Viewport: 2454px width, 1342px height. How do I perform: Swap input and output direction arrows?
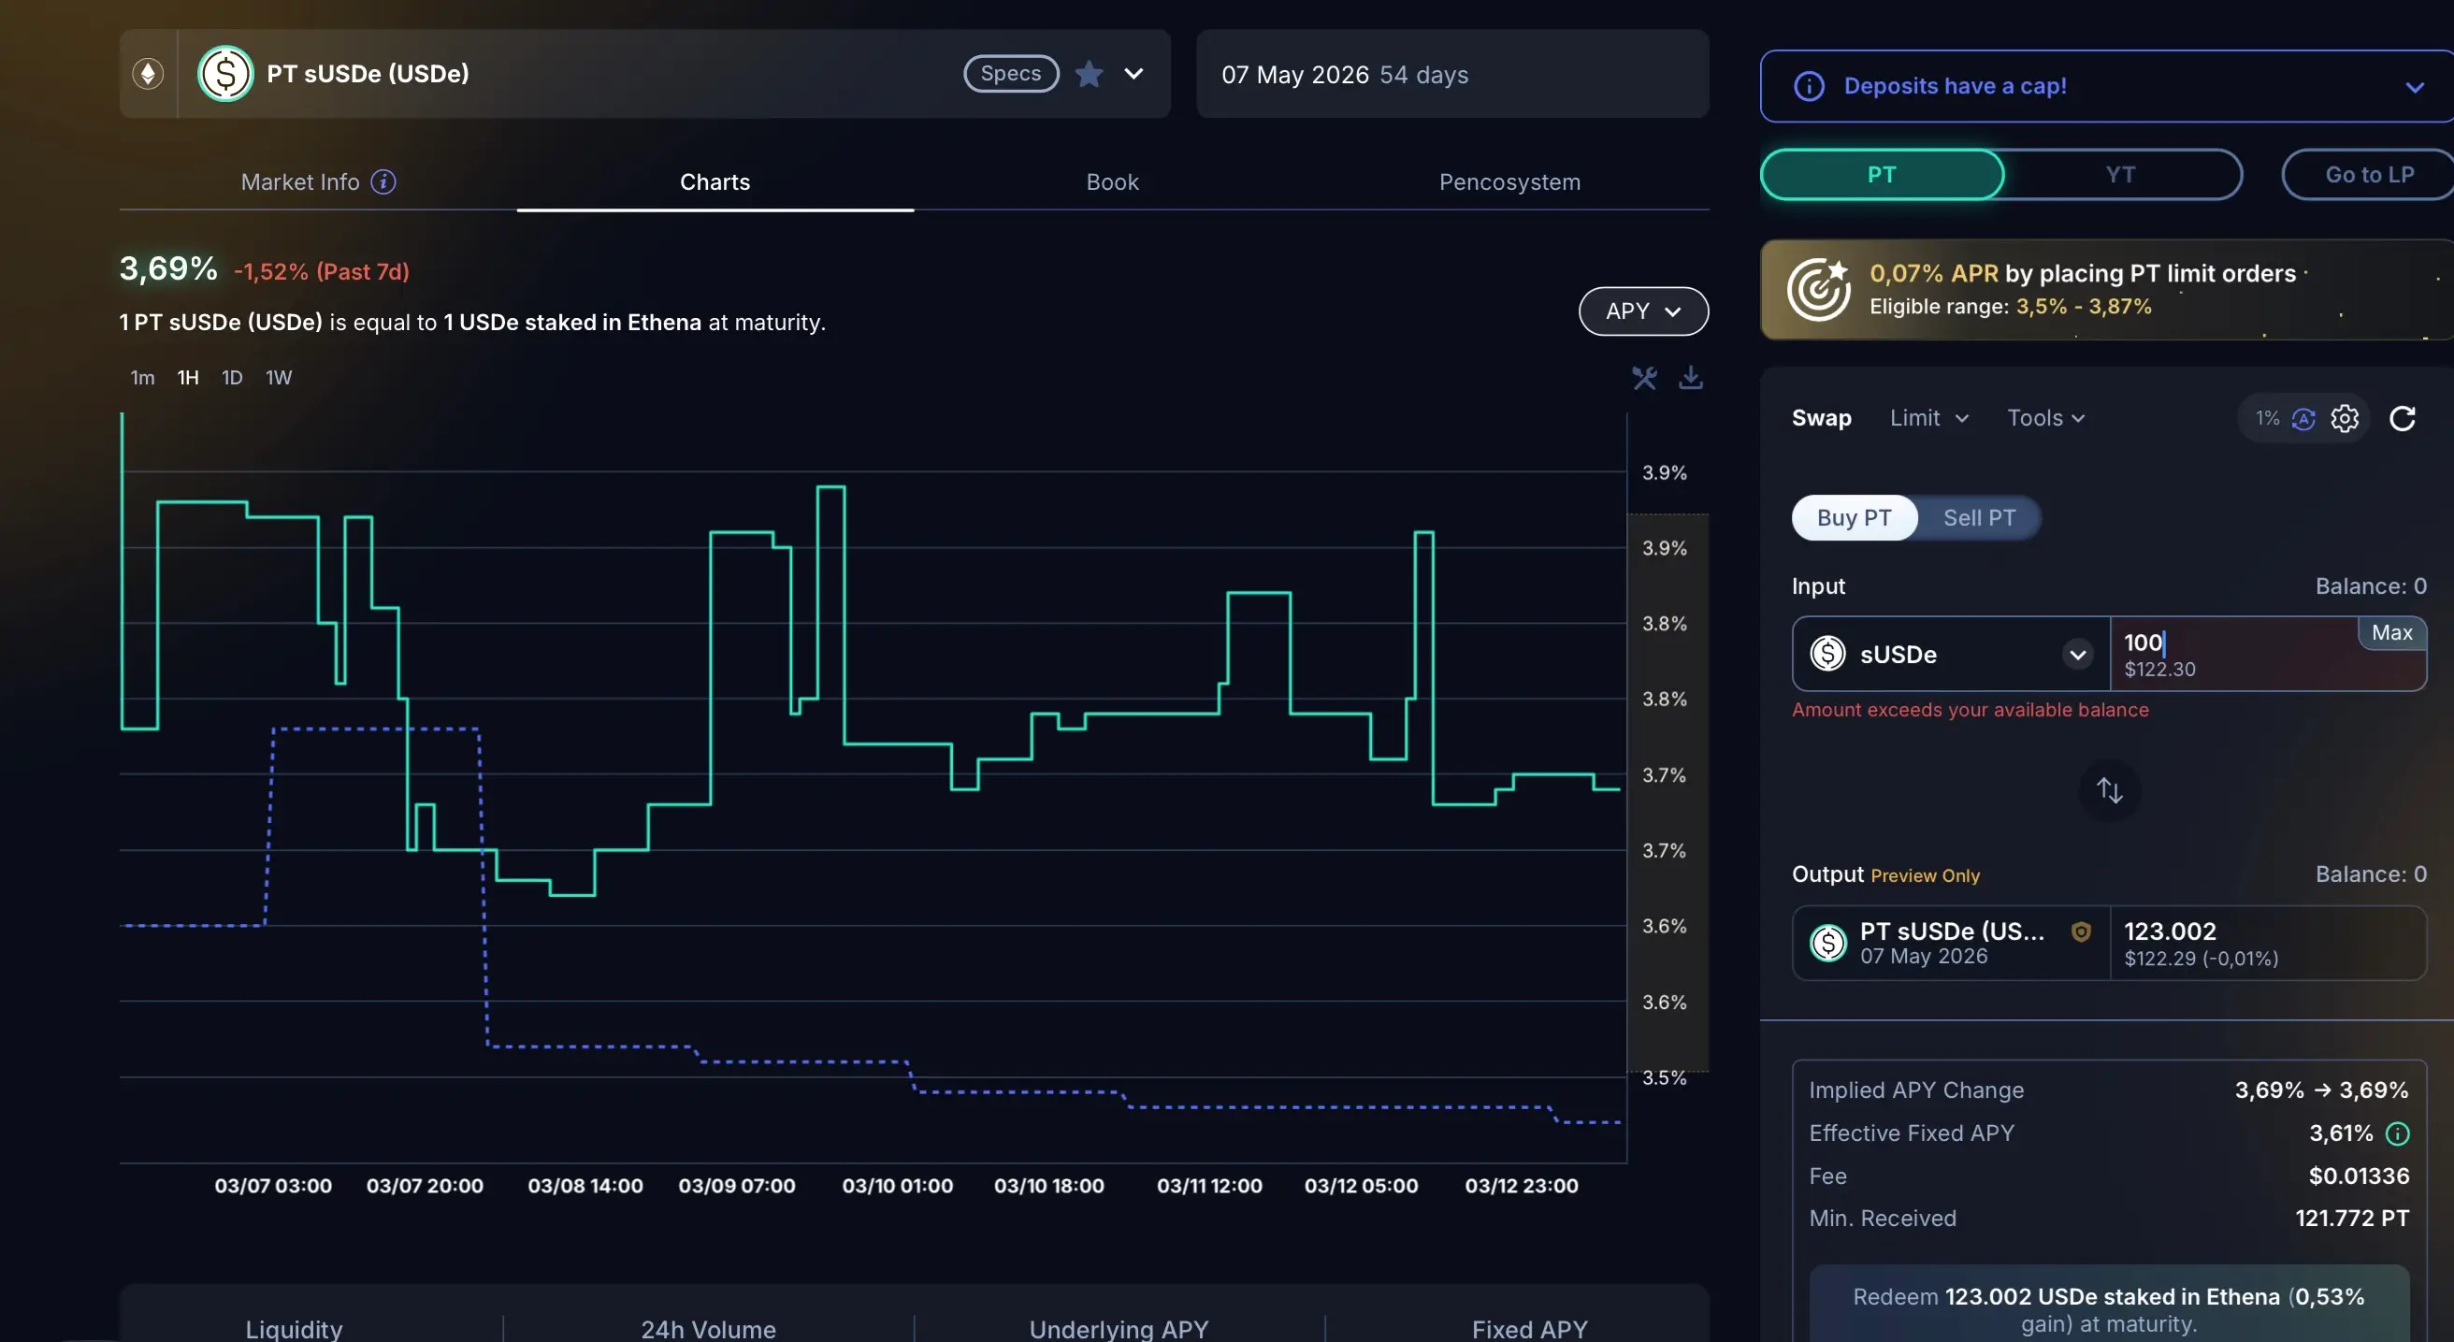[x=2109, y=790]
